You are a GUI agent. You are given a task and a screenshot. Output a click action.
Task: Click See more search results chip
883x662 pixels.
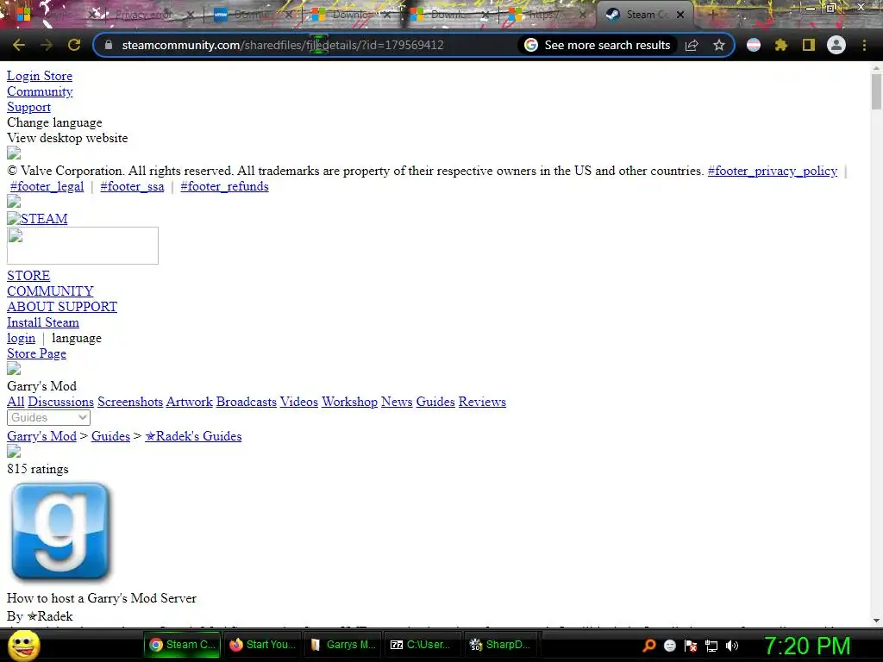[597, 45]
